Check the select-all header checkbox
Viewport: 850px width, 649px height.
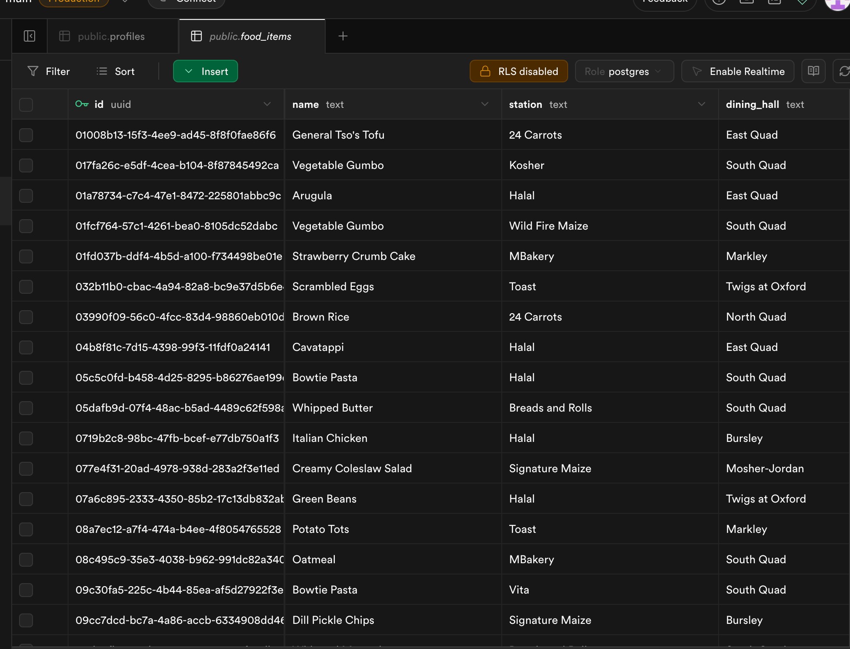[26, 104]
